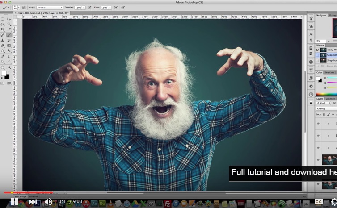
Task: Toggle closed captions CC button
Action: (x=319, y=202)
